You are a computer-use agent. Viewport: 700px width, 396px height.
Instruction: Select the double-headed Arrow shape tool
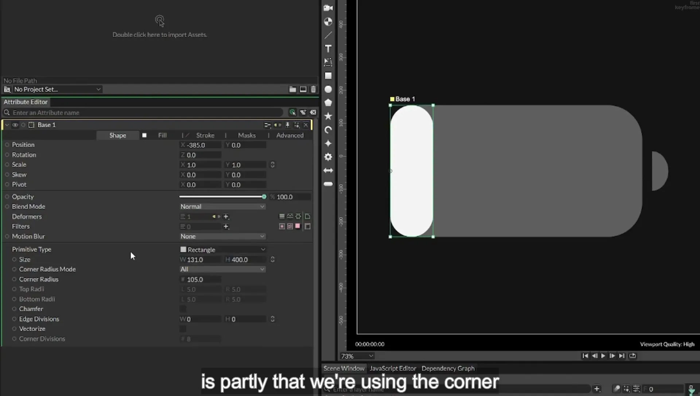[328, 170]
